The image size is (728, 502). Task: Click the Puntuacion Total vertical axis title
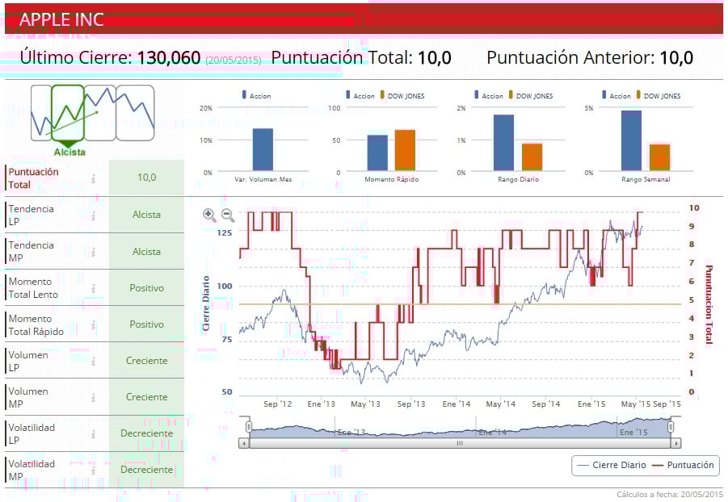(x=709, y=304)
